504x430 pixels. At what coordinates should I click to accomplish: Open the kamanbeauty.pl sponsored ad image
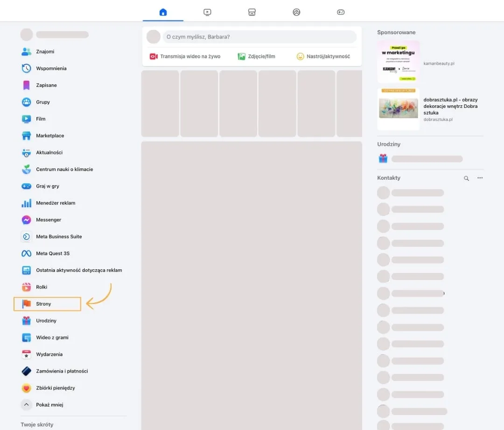(398, 62)
